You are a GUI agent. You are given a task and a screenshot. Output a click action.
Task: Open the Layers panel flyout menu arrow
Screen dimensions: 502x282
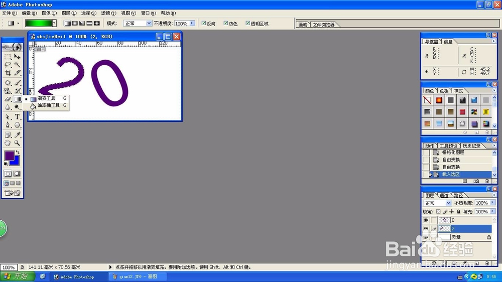pyautogui.click(x=493, y=195)
